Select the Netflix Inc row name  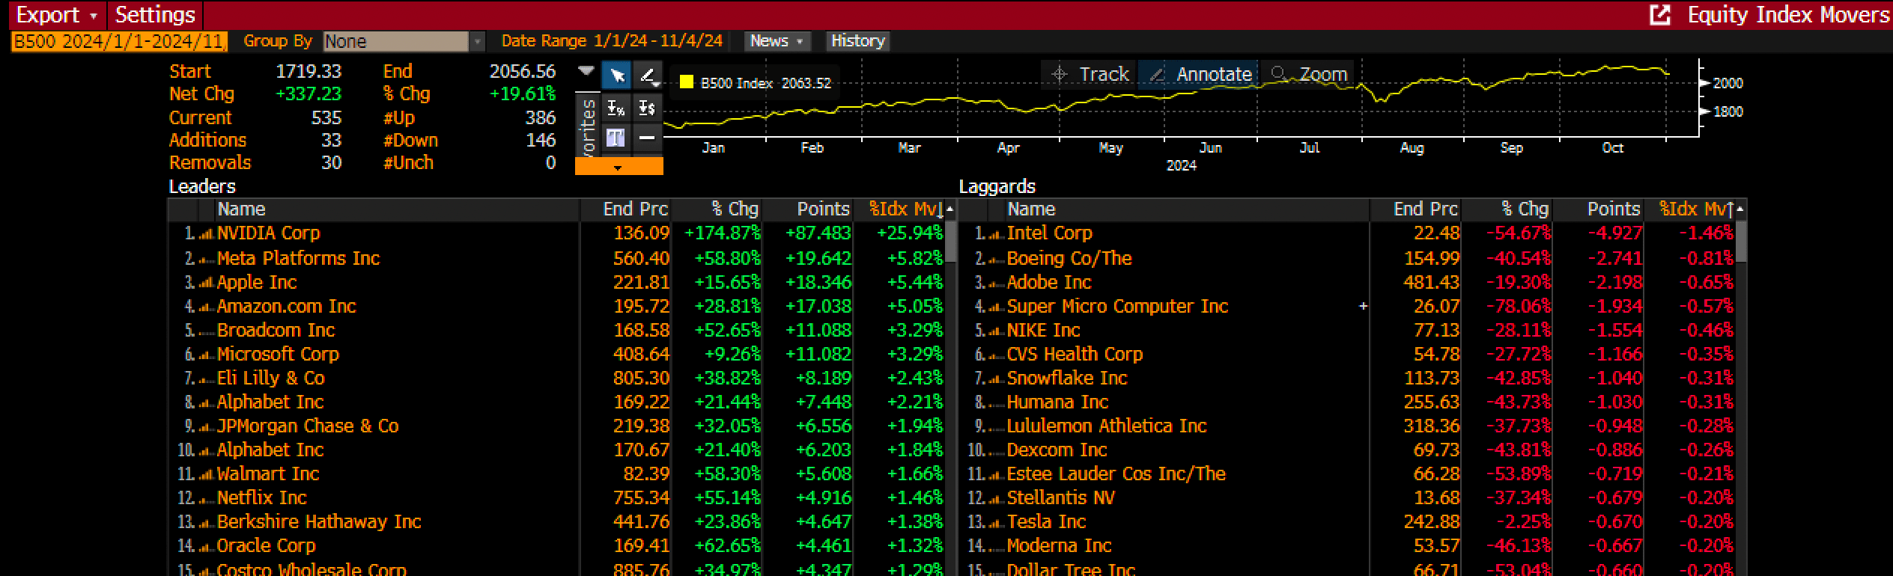click(261, 497)
